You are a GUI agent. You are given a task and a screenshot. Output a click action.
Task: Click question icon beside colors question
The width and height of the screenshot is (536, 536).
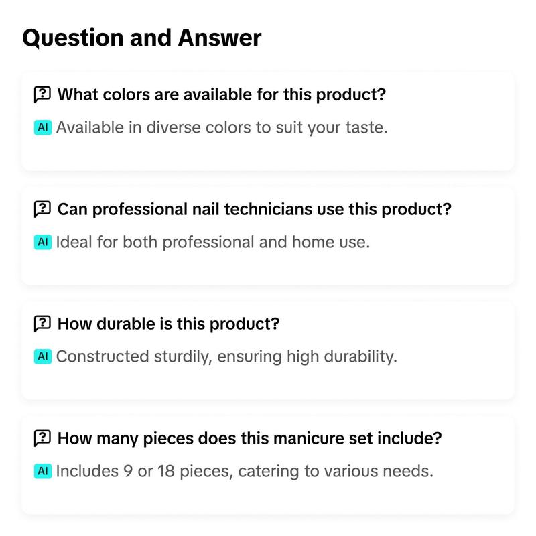[x=42, y=94]
